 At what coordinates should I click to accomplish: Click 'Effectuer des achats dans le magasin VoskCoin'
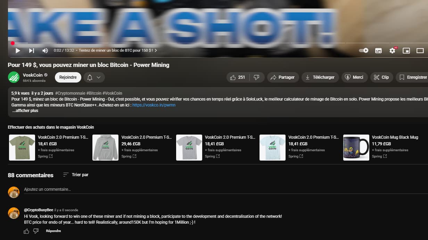pyautogui.click(x=51, y=127)
